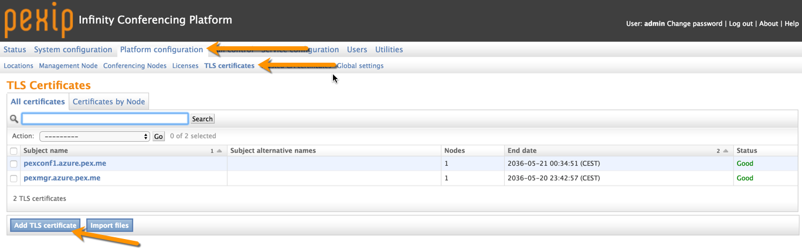Sort by Status column header
This screenshot has width=802, height=249.
[x=747, y=151]
